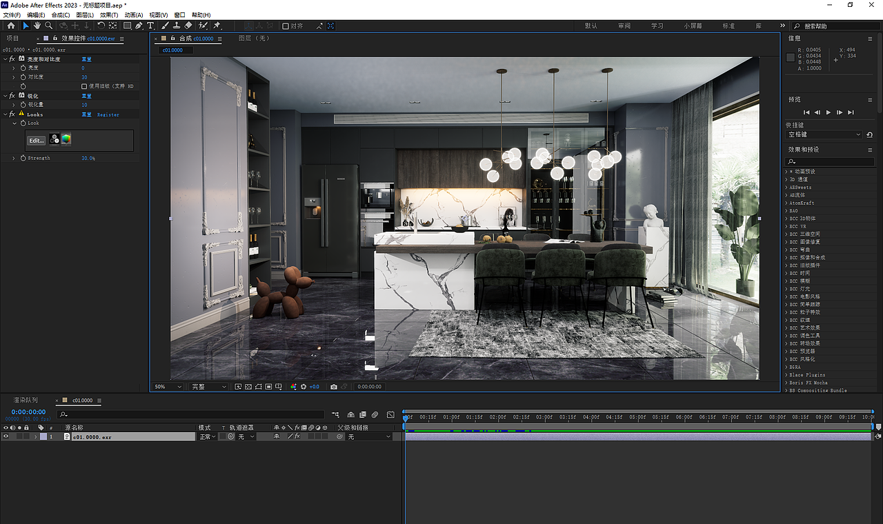The height and width of the screenshot is (524, 883).
Task: Click the reset exposure icon in viewer
Action: pyautogui.click(x=304, y=387)
